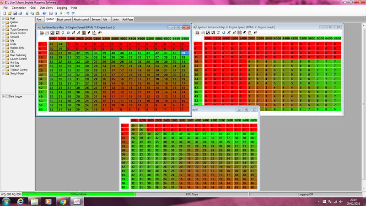This screenshot has height=206, width=366.
Task: Select the highlighted 39 cell in Ignition Base Map
Action: [x=185, y=53]
